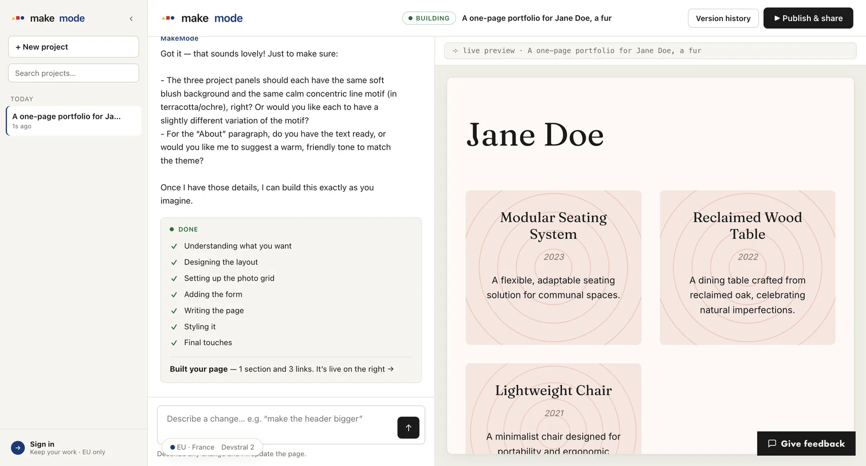The image size is (866, 466).
Task: Click the 2022 year under Reclaimed Wood Table
Action: 748,257
